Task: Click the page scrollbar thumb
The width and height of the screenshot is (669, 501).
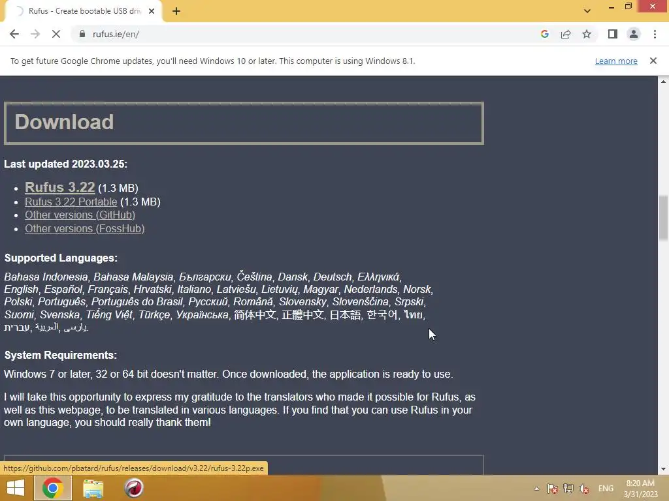Action: (x=663, y=218)
